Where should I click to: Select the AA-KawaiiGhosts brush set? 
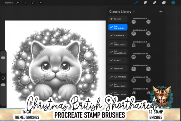(118, 52)
